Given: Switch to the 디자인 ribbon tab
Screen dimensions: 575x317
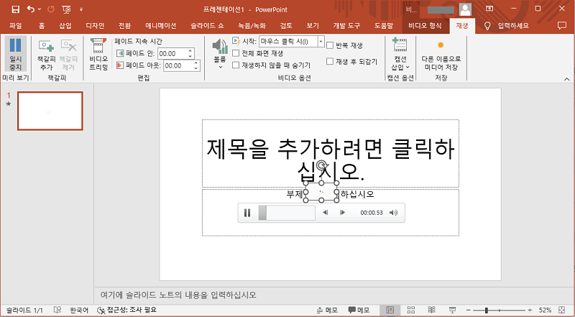Looking at the screenshot, I should pyautogui.click(x=95, y=26).
